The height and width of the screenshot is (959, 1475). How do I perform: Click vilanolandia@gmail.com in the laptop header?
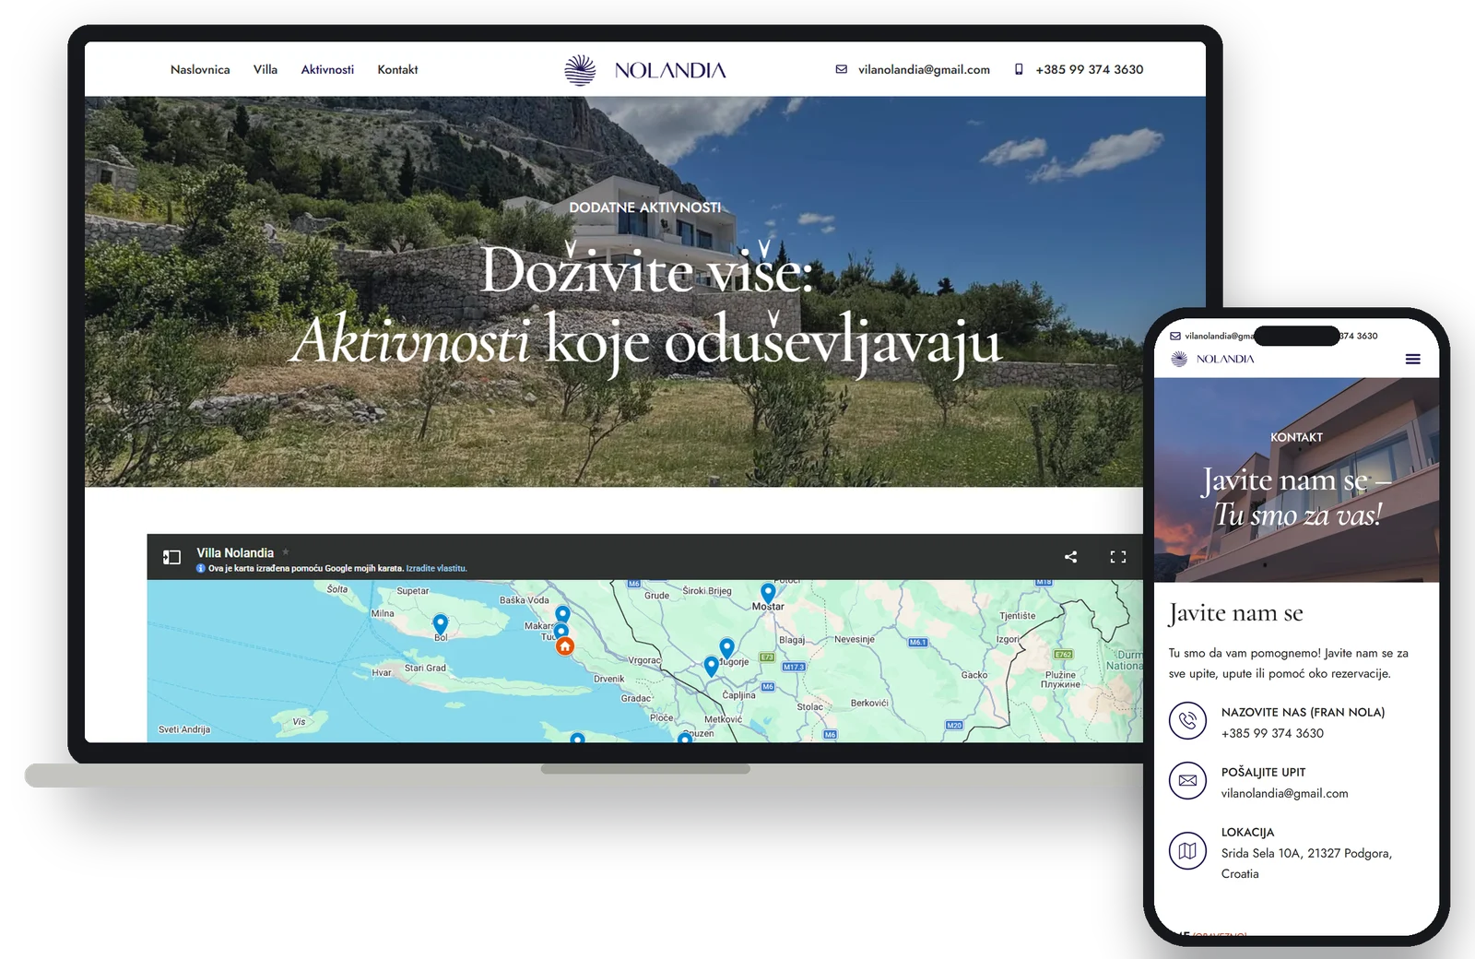tap(924, 69)
